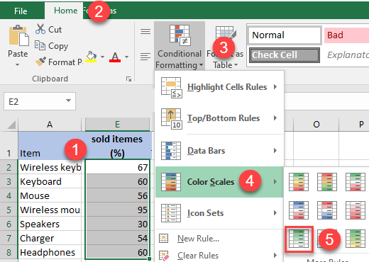Select Green-White-Red color scale
Image resolution: width=369 pixels, height=262 pixels.
[356, 182]
